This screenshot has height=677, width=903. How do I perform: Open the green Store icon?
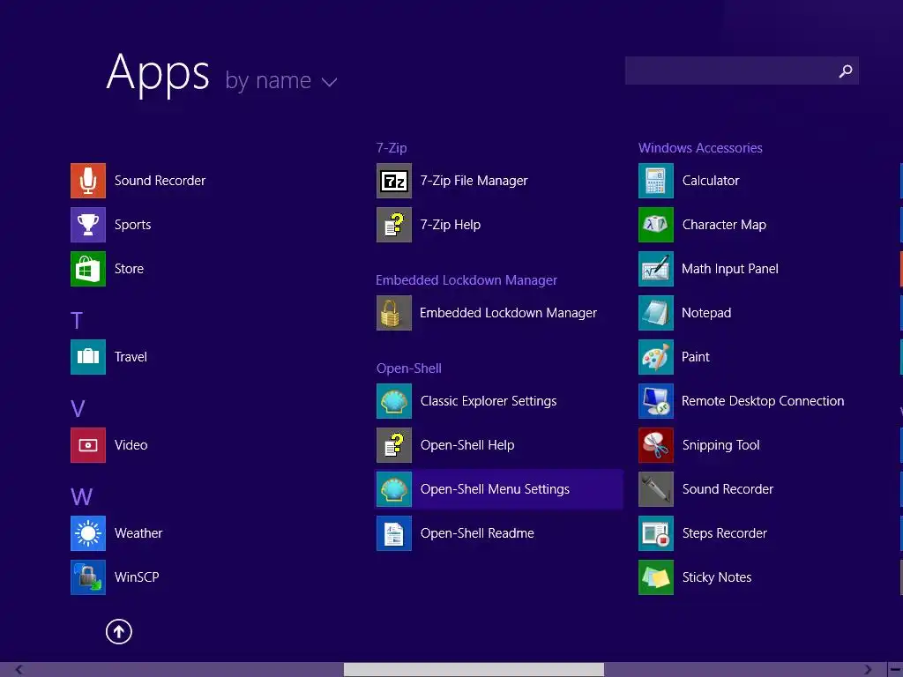point(88,269)
